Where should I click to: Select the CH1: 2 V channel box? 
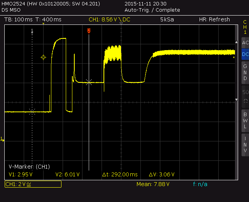33,184
